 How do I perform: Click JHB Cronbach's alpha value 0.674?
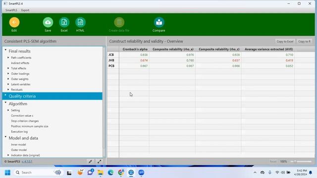pos(144,60)
